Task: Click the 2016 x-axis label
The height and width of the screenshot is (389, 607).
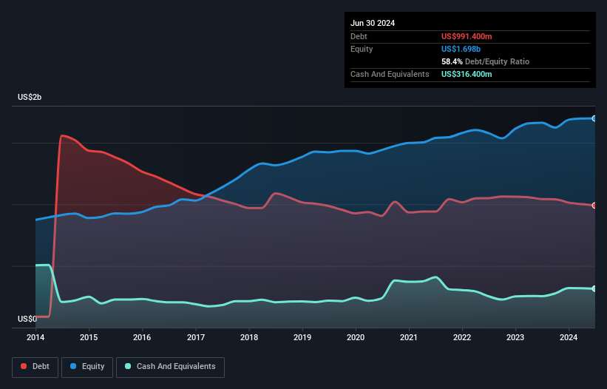Action: pos(142,337)
